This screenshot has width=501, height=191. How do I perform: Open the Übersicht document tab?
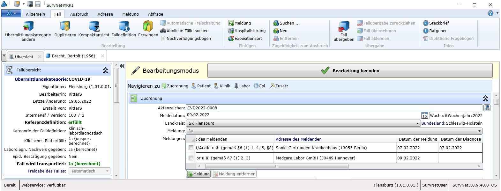coord(24,57)
